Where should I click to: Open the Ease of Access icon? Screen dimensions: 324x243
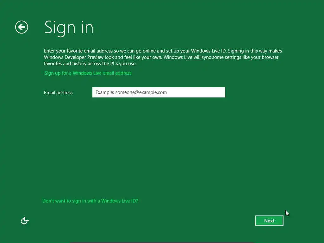(x=25, y=221)
